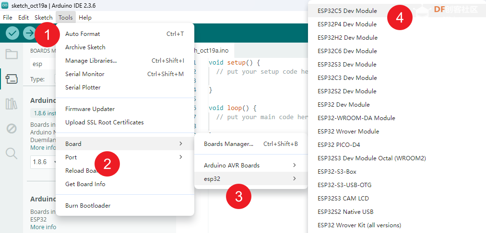Select ESP32C5 Dev Module board
The height and width of the screenshot is (233, 486).
click(x=347, y=11)
